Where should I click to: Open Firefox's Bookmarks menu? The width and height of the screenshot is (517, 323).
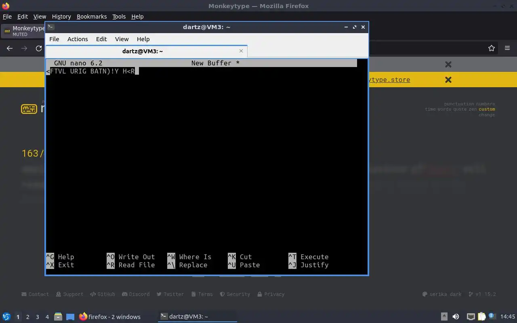point(92,17)
